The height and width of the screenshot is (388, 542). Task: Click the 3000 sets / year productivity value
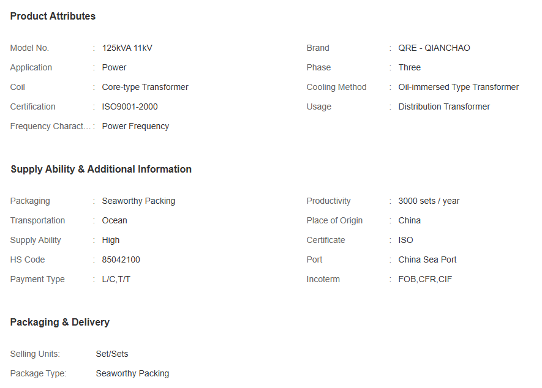(x=429, y=201)
